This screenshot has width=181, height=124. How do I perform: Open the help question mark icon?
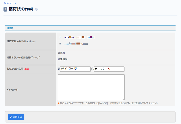click(37, 9)
